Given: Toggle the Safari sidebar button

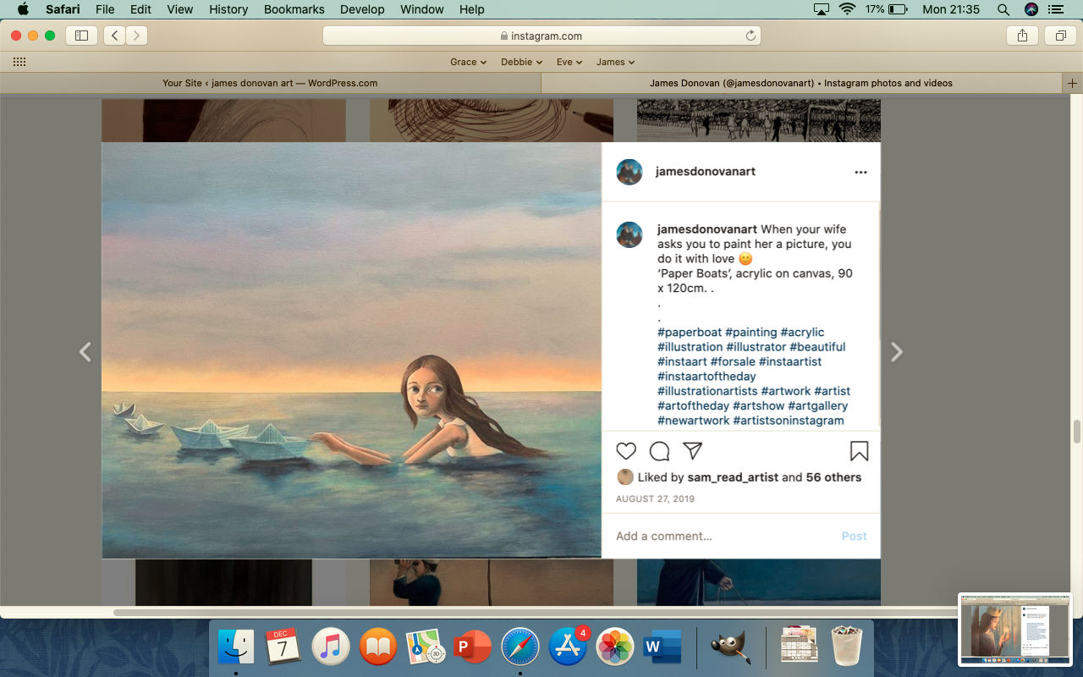Looking at the screenshot, I should pos(81,36).
